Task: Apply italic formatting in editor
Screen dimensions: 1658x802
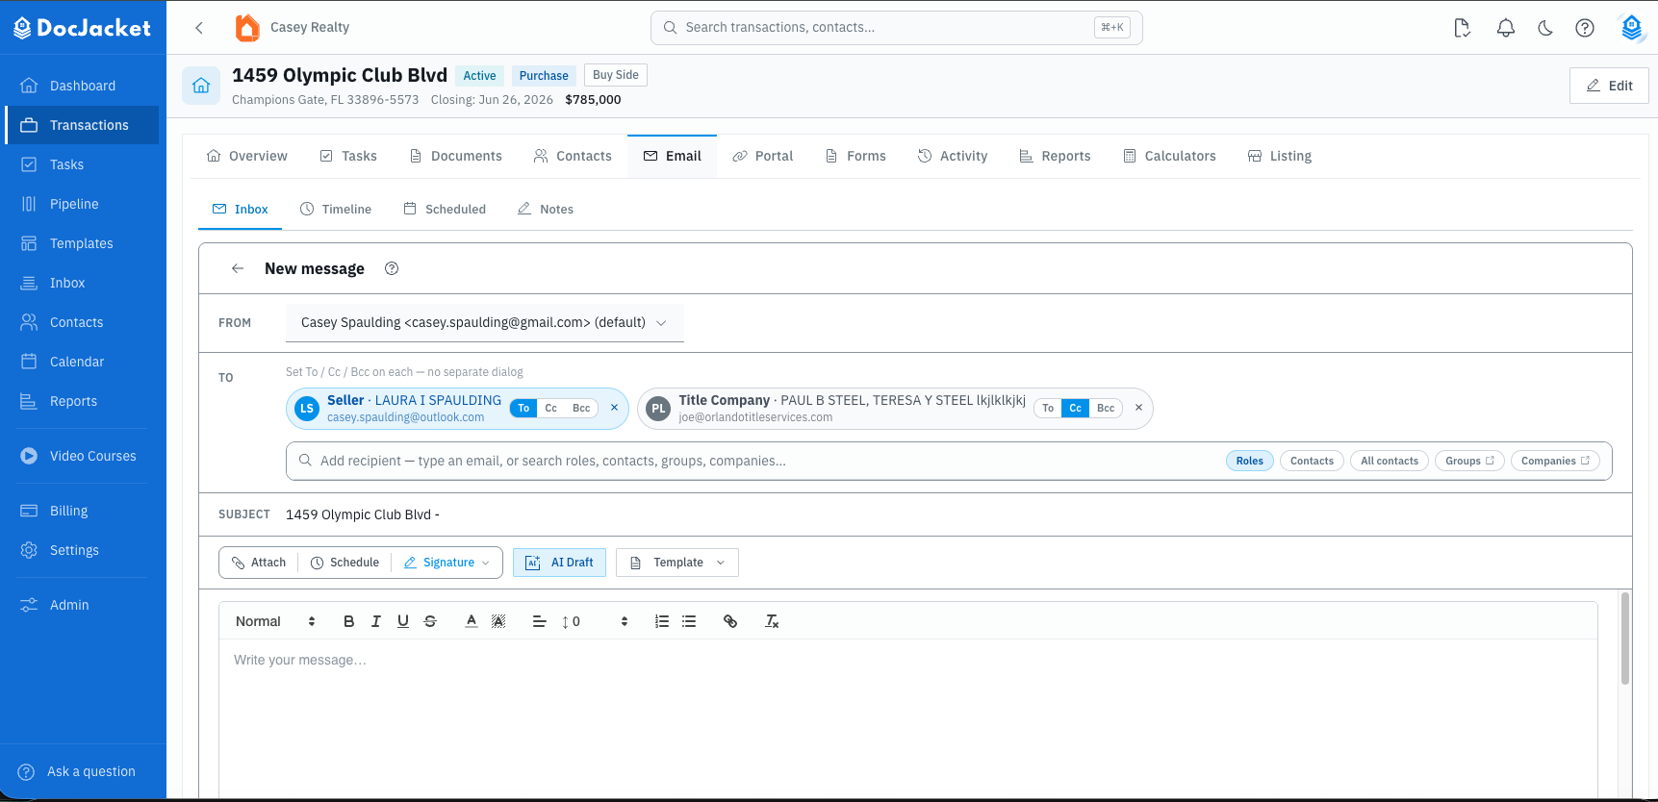Action: pyautogui.click(x=376, y=621)
